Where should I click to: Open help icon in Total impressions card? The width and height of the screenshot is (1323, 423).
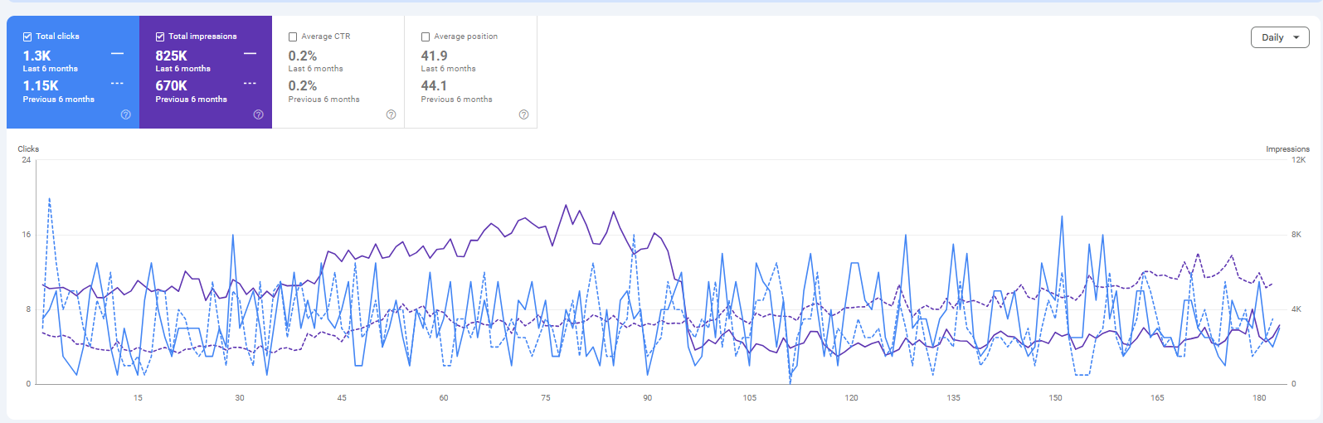point(258,114)
